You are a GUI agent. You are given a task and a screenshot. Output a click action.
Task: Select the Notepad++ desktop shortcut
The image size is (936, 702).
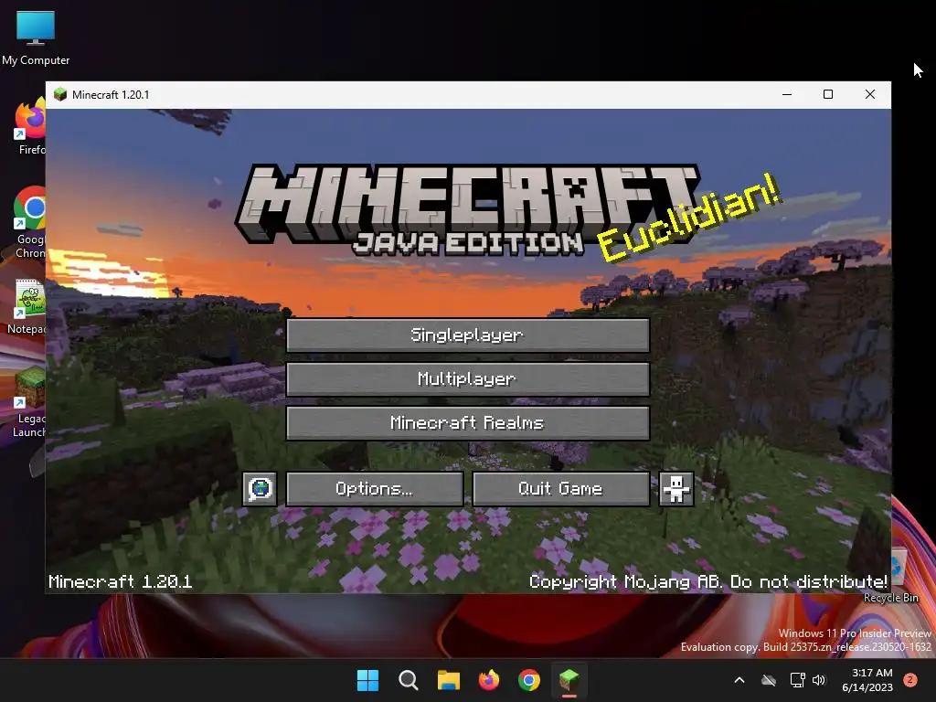pyautogui.click(x=27, y=306)
